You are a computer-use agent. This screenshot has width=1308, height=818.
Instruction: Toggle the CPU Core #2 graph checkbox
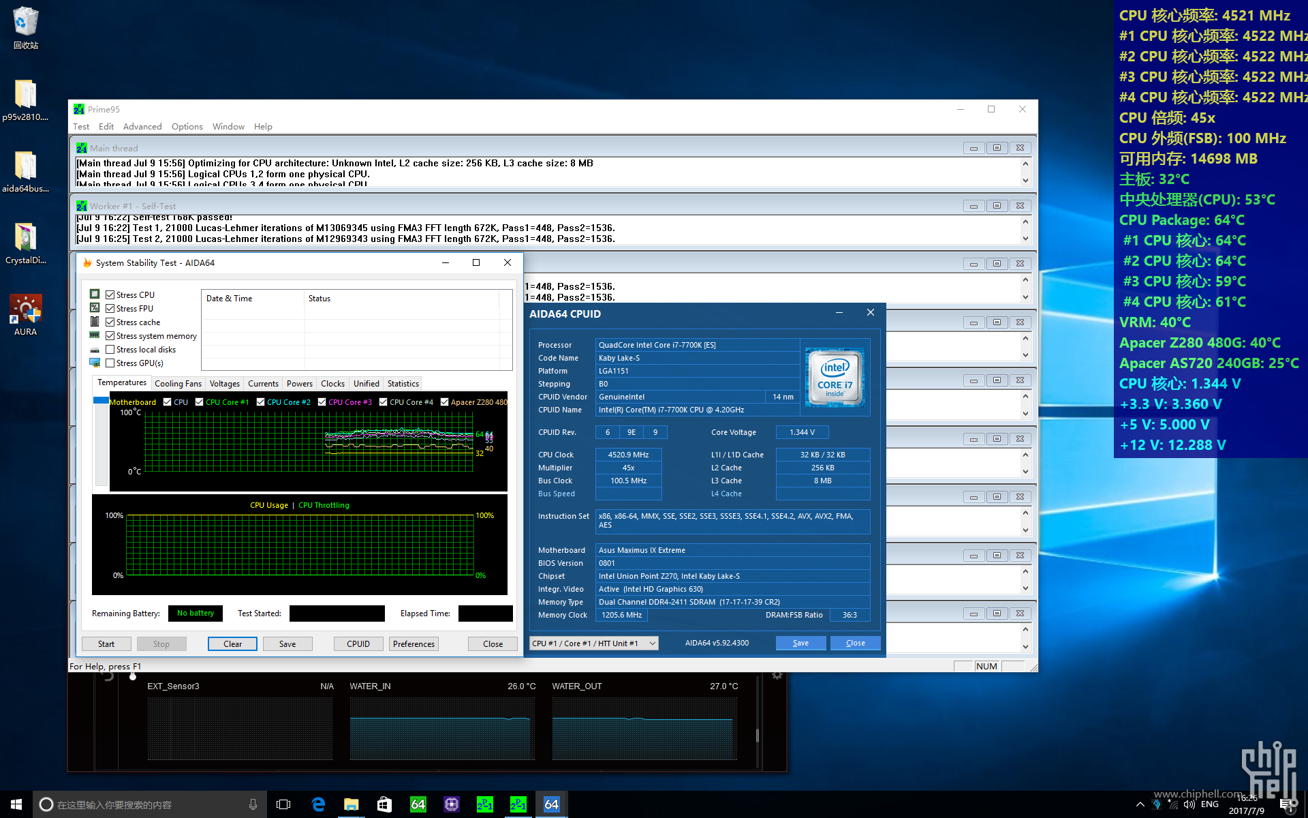261,402
